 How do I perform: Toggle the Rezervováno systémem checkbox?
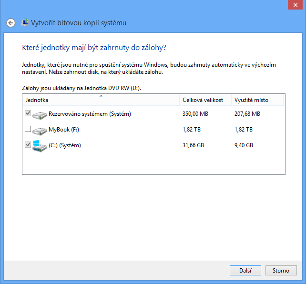point(28,113)
